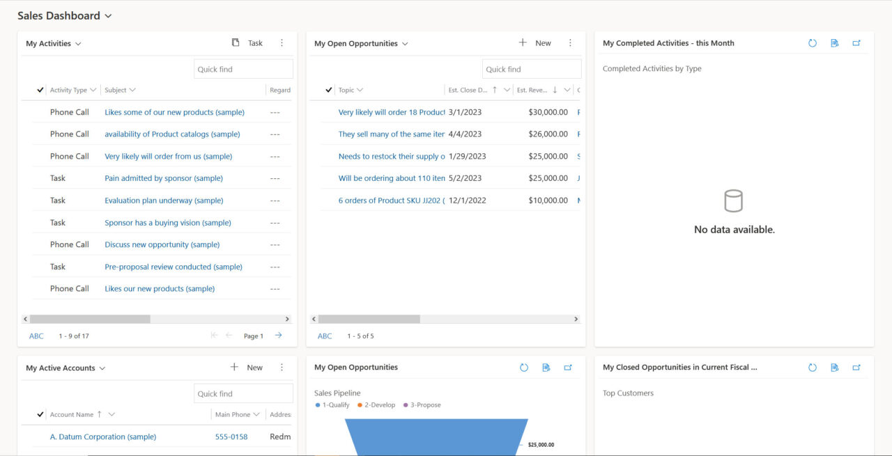892x456 pixels.
Task: Open more commands for My Open Opportunities list
Action: pyautogui.click(x=570, y=42)
